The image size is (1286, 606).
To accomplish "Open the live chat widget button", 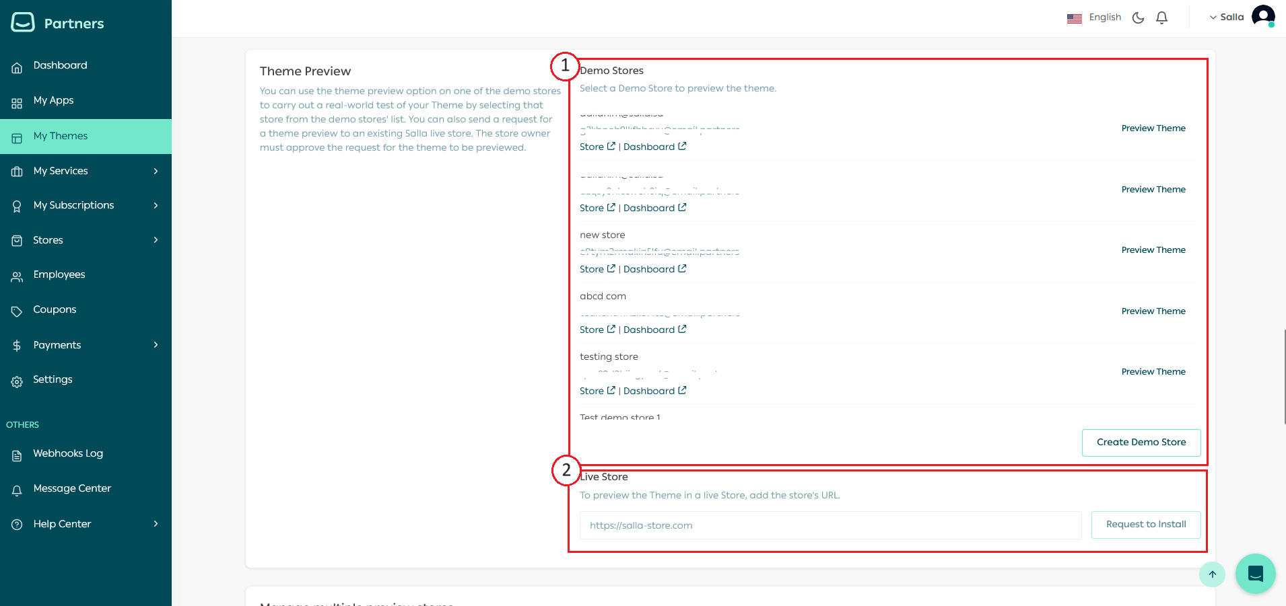I will 1256,574.
